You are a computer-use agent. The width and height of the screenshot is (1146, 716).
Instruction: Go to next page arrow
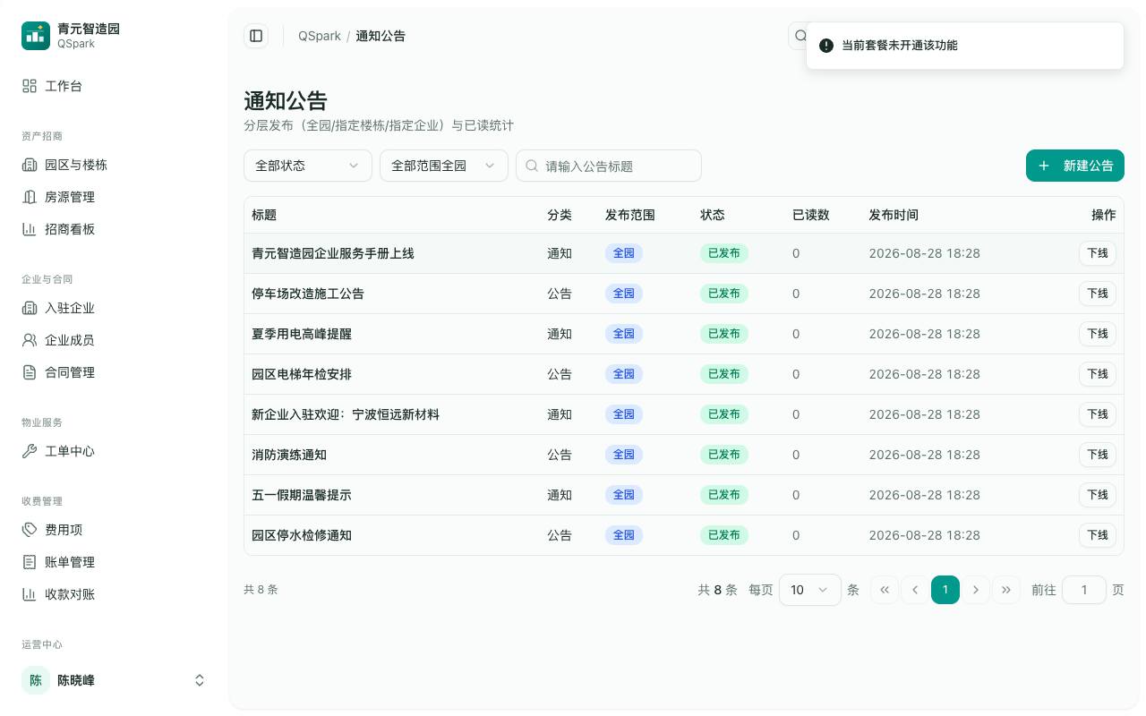[976, 590]
